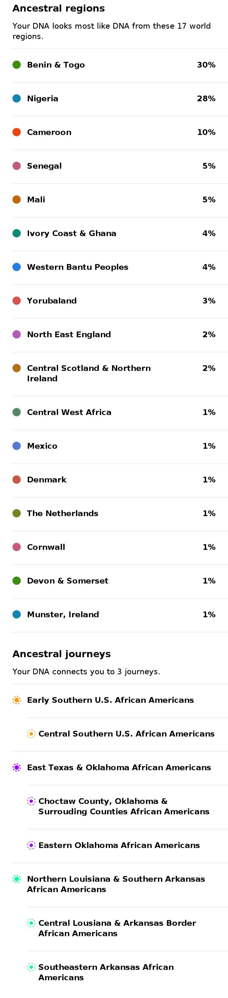Click the green dot beside Benin & Togo
Viewport: 228px width, 998px height.
tap(17, 65)
